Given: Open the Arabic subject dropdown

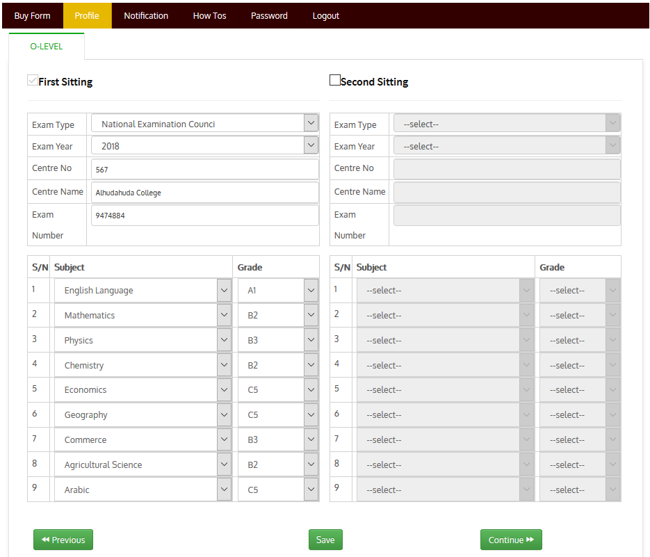Looking at the screenshot, I should (x=143, y=490).
